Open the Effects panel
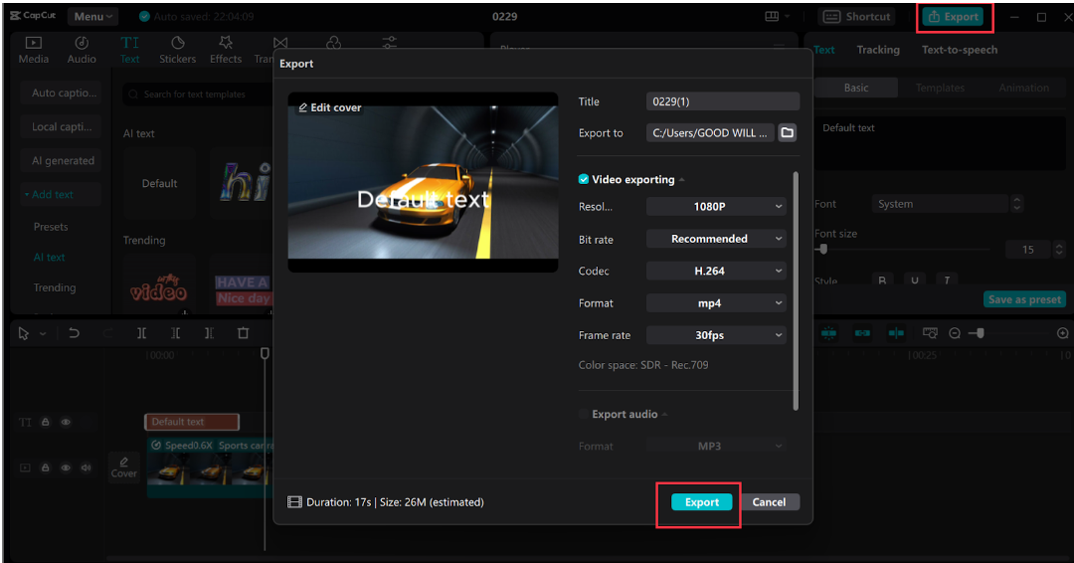 coord(226,50)
